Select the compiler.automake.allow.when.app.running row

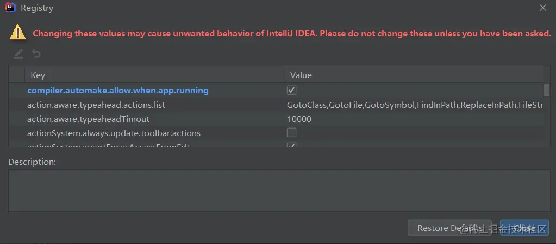(x=118, y=91)
